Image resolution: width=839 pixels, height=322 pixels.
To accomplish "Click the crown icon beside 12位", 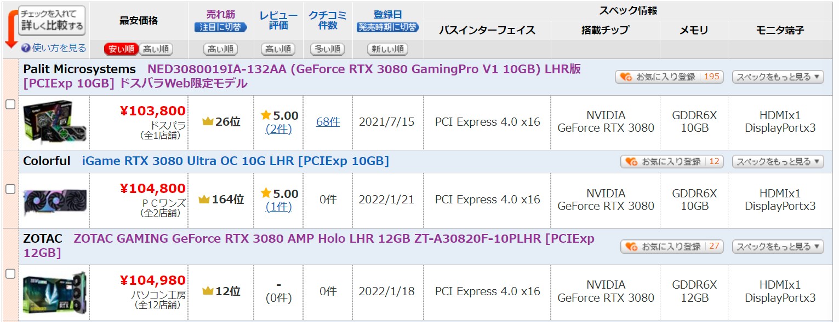I will [x=208, y=291].
